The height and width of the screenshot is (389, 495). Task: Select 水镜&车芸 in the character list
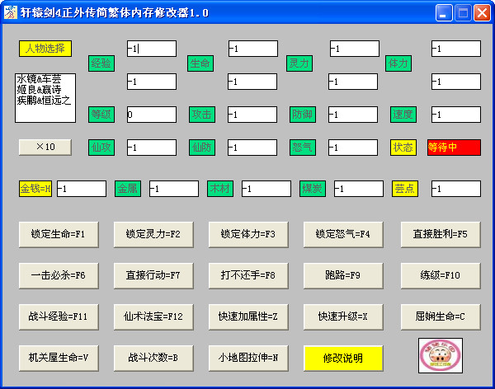39,79
